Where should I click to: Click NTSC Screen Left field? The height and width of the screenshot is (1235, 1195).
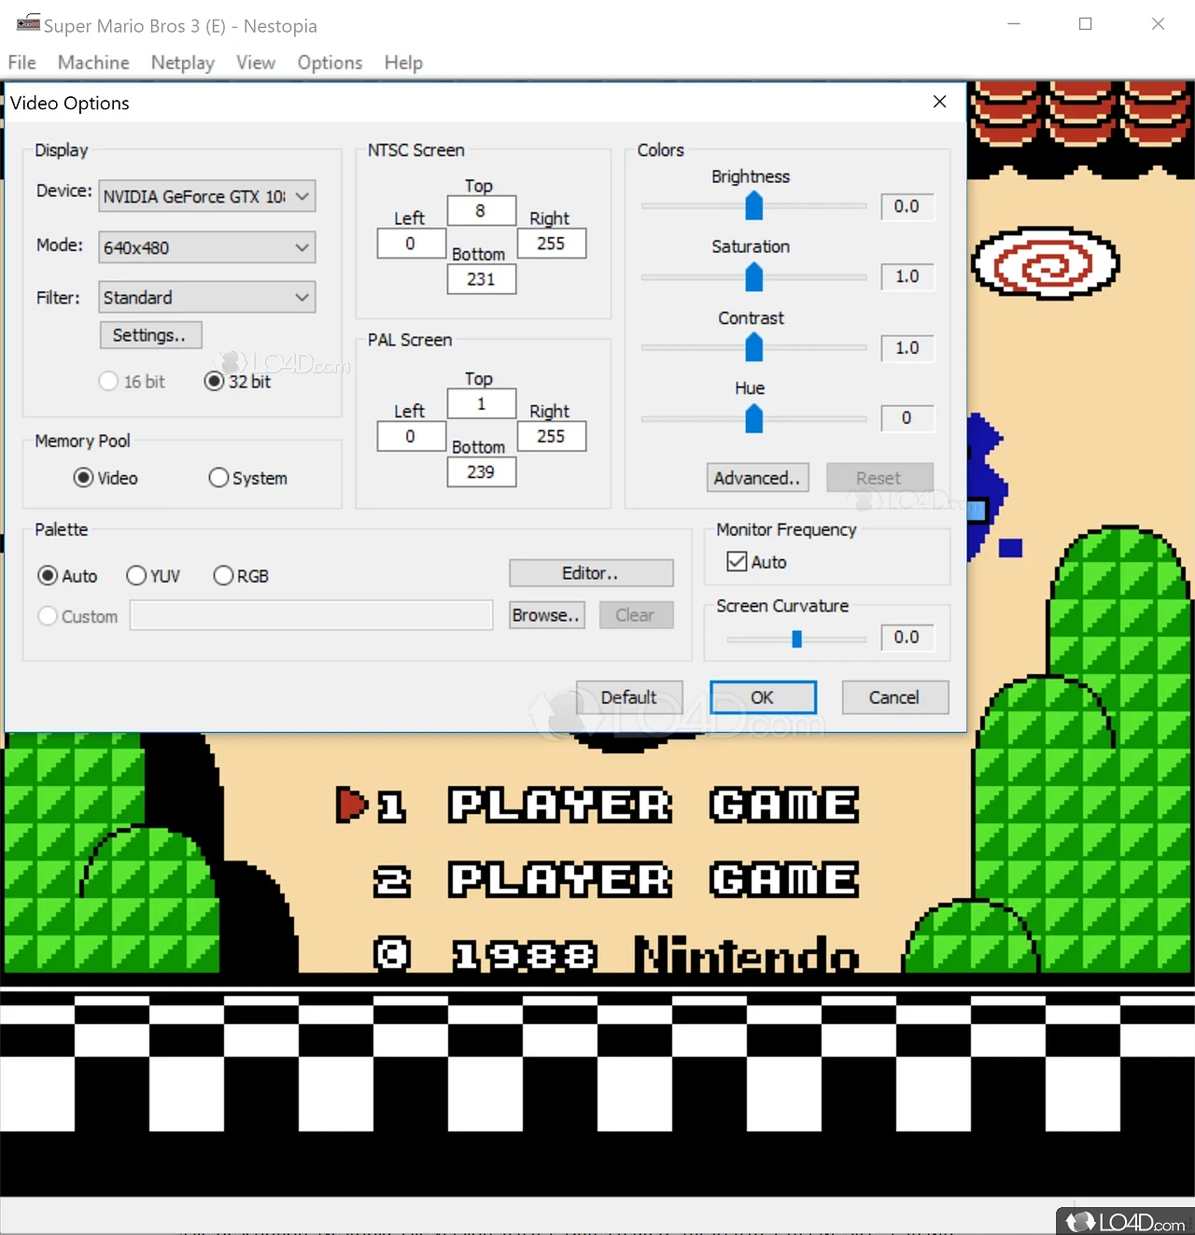(411, 244)
